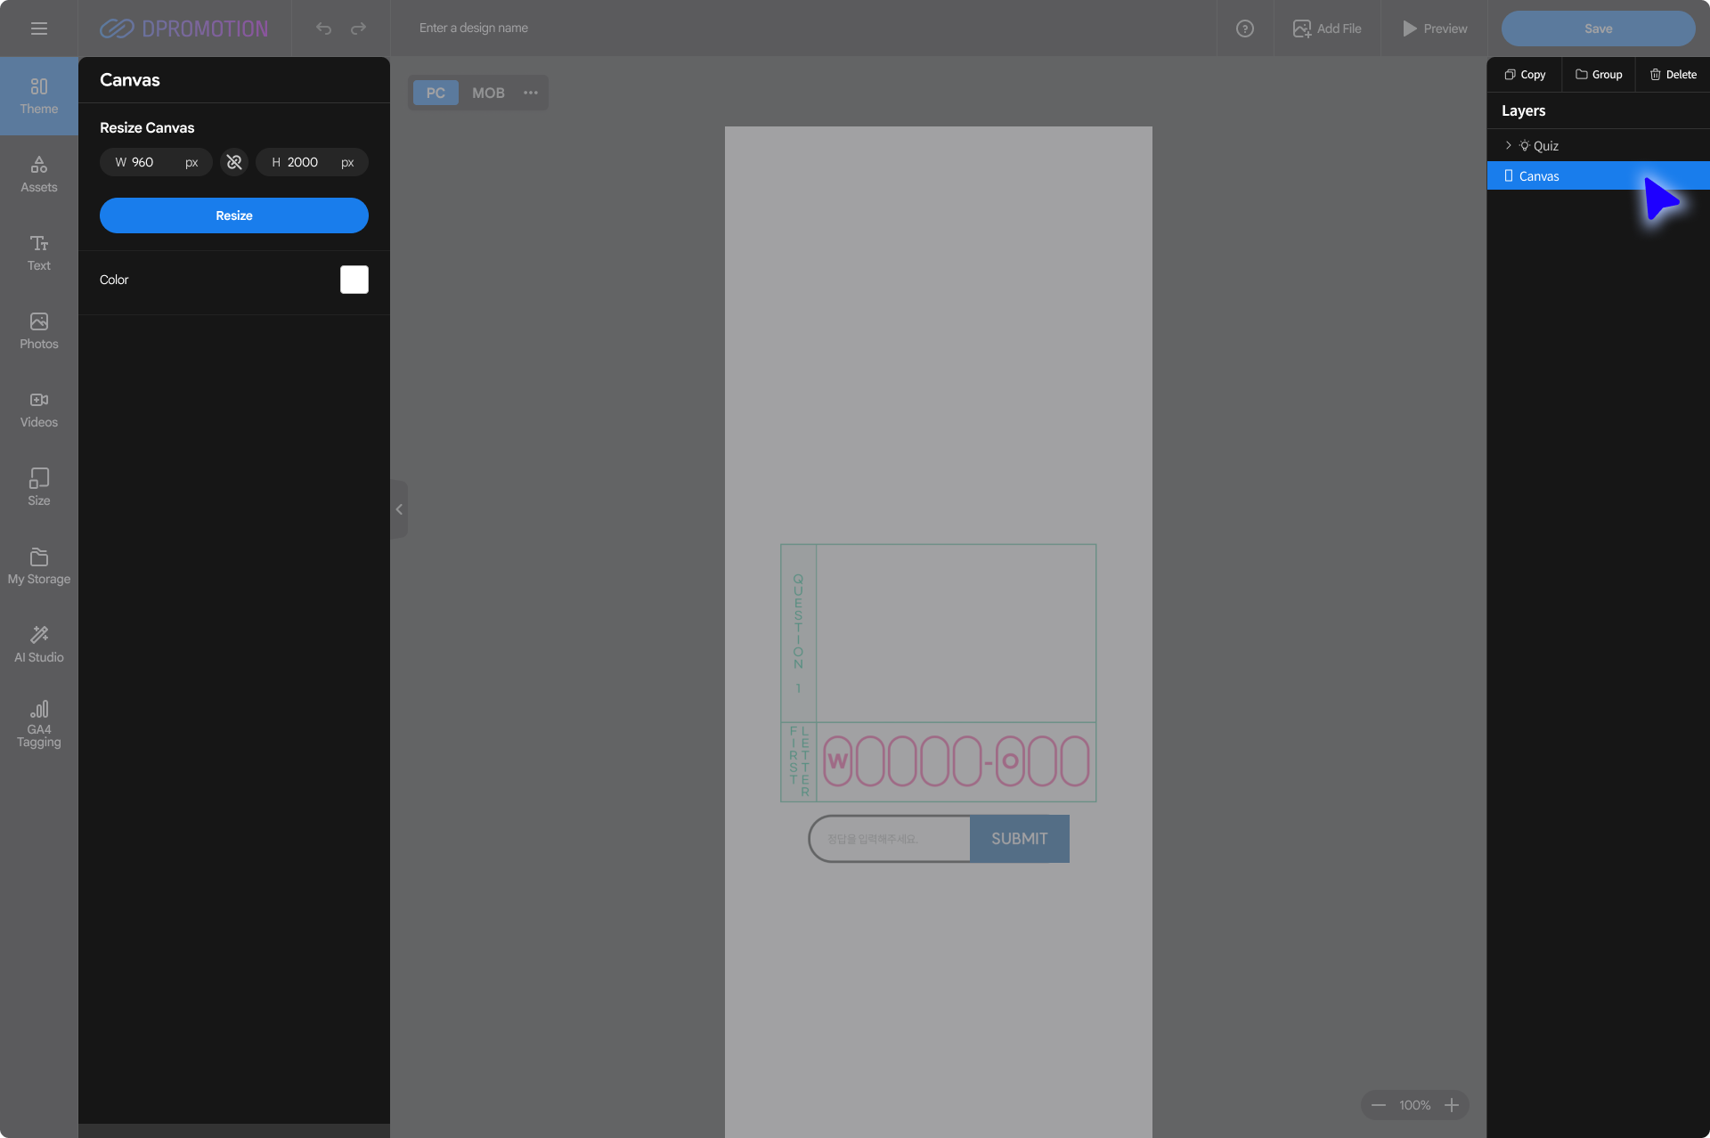Open the more options ellipsis menu
Image resolution: width=1710 pixels, height=1138 pixels.
(x=531, y=93)
